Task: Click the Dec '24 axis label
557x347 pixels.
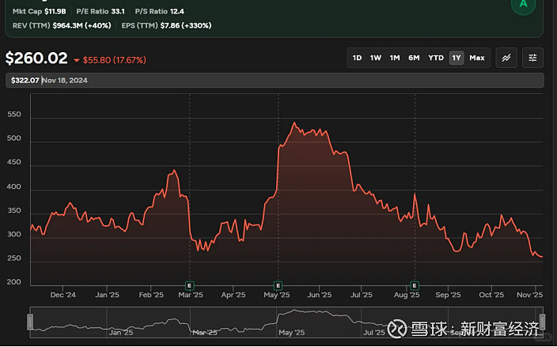Action: 63,295
